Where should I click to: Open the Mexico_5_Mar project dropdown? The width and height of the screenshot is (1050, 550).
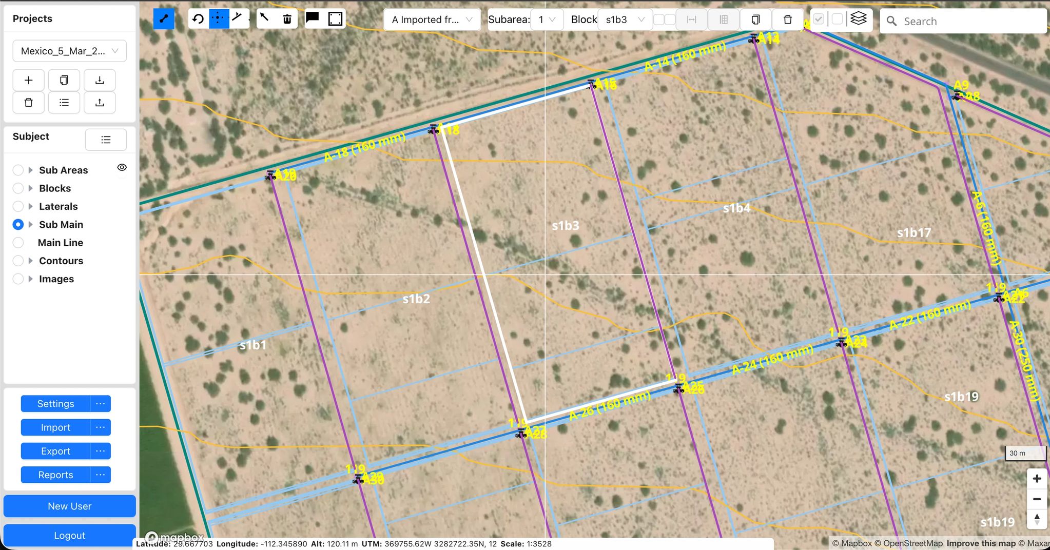click(69, 51)
